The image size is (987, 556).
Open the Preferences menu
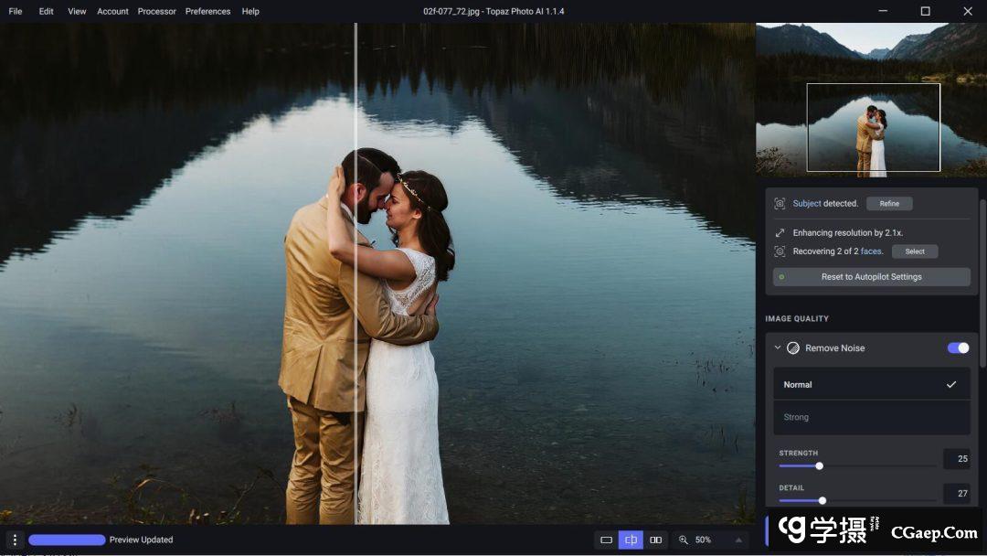pyautogui.click(x=207, y=12)
